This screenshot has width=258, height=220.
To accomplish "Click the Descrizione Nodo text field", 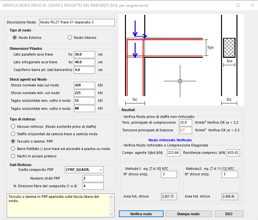I will click(x=77, y=22).
